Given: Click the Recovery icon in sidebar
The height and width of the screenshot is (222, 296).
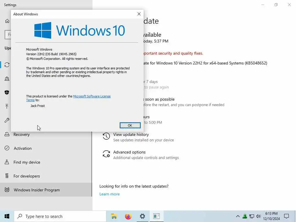Looking at the screenshot, I should (7, 134).
